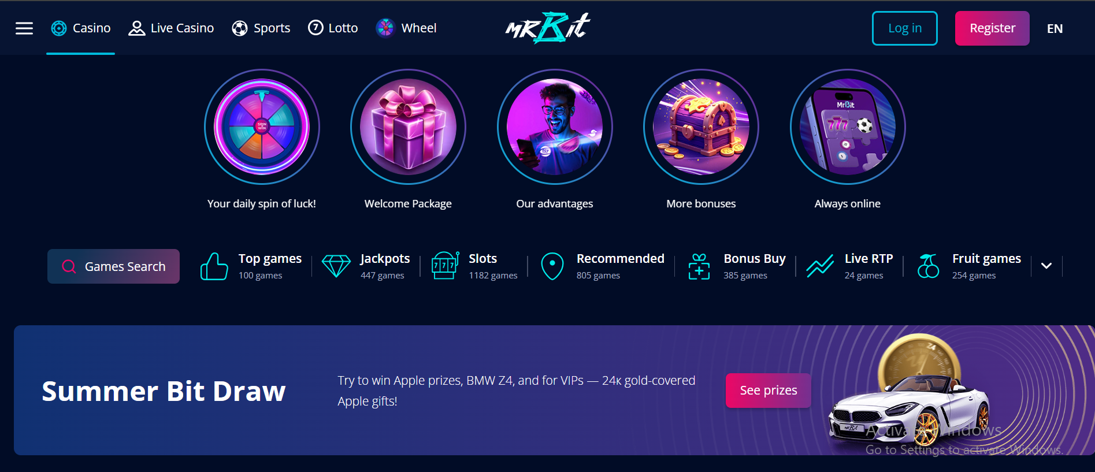
Task: Go to the Sports section
Action: point(261,28)
